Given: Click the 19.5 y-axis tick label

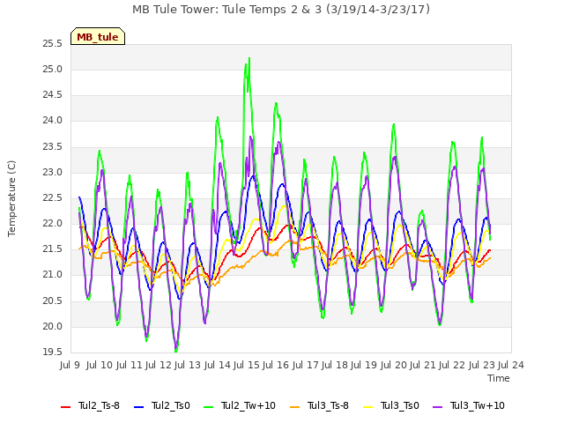Looking at the screenshot, I should tap(53, 352).
